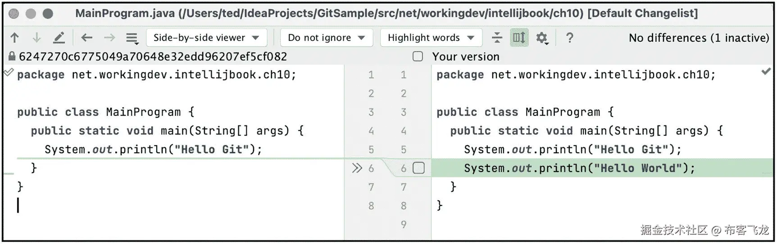Click the checkmark at right editor corner

(x=766, y=71)
